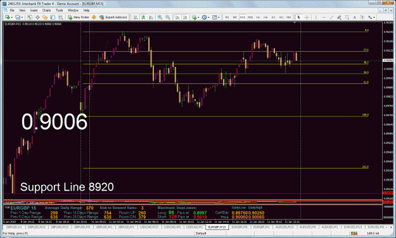Select the text label tool
396x238 pixels.
click(x=362, y=17)
